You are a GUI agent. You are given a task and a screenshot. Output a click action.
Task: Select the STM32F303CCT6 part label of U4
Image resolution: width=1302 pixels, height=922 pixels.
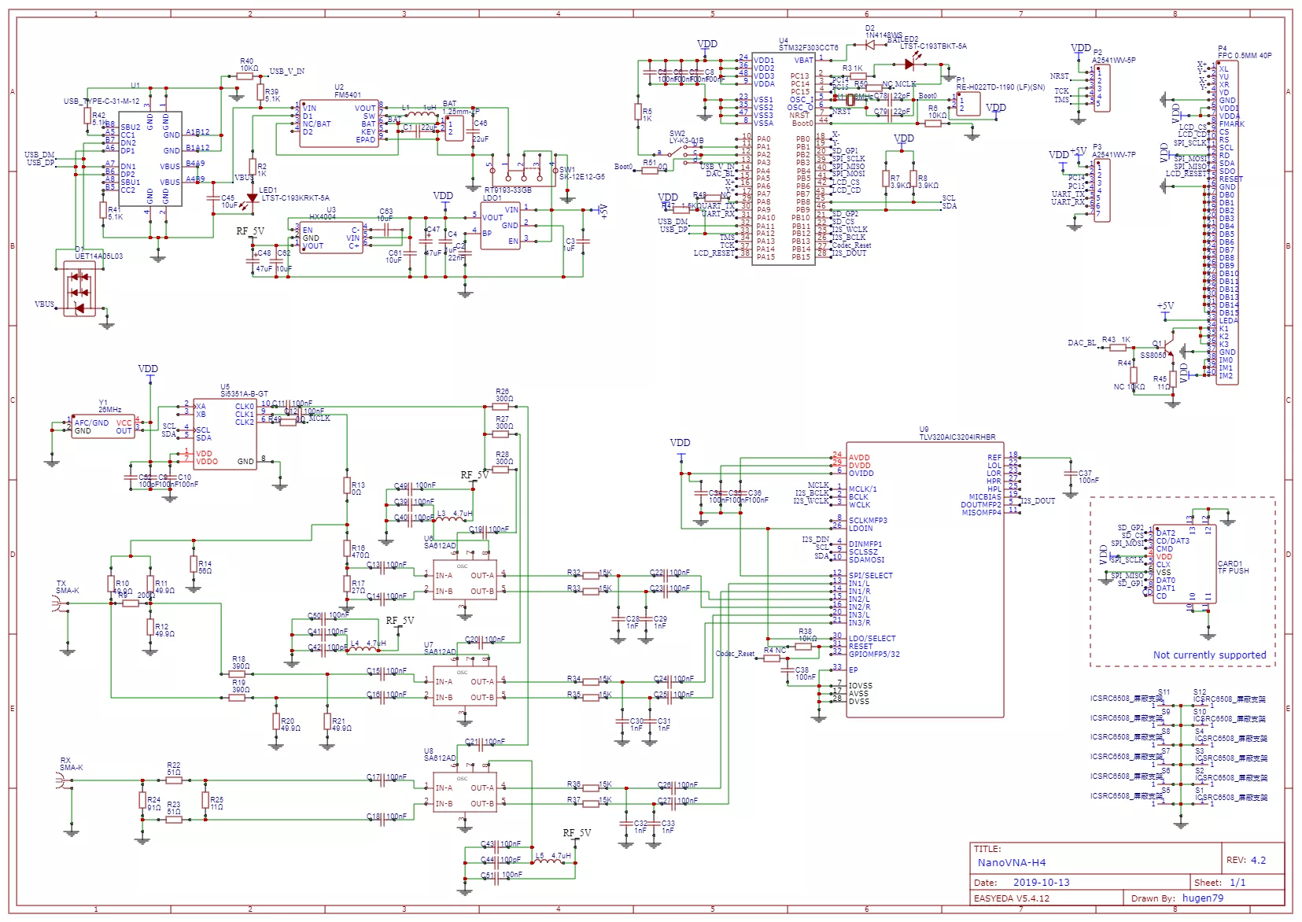click(808, 48)
